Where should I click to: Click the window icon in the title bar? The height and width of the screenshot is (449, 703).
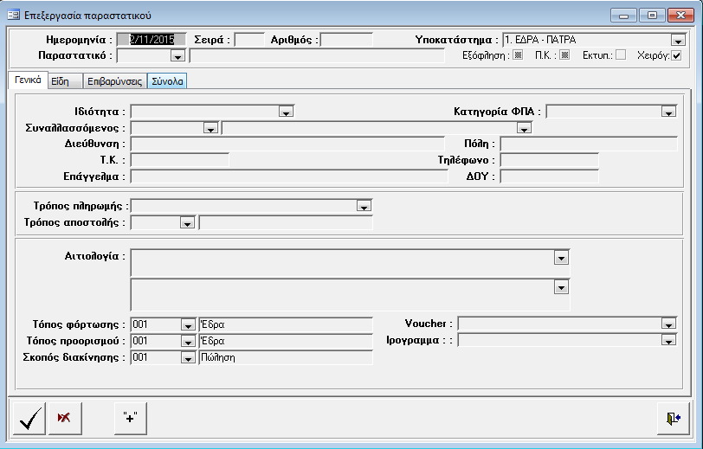13,14
